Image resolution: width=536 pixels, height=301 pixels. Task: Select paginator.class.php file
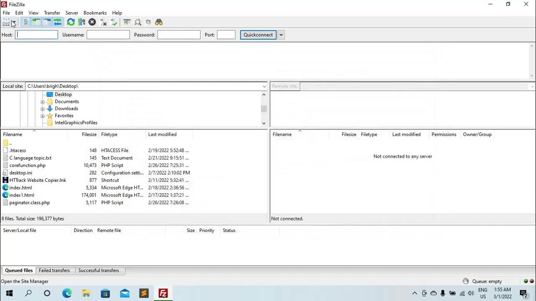(x=29, y=203)
